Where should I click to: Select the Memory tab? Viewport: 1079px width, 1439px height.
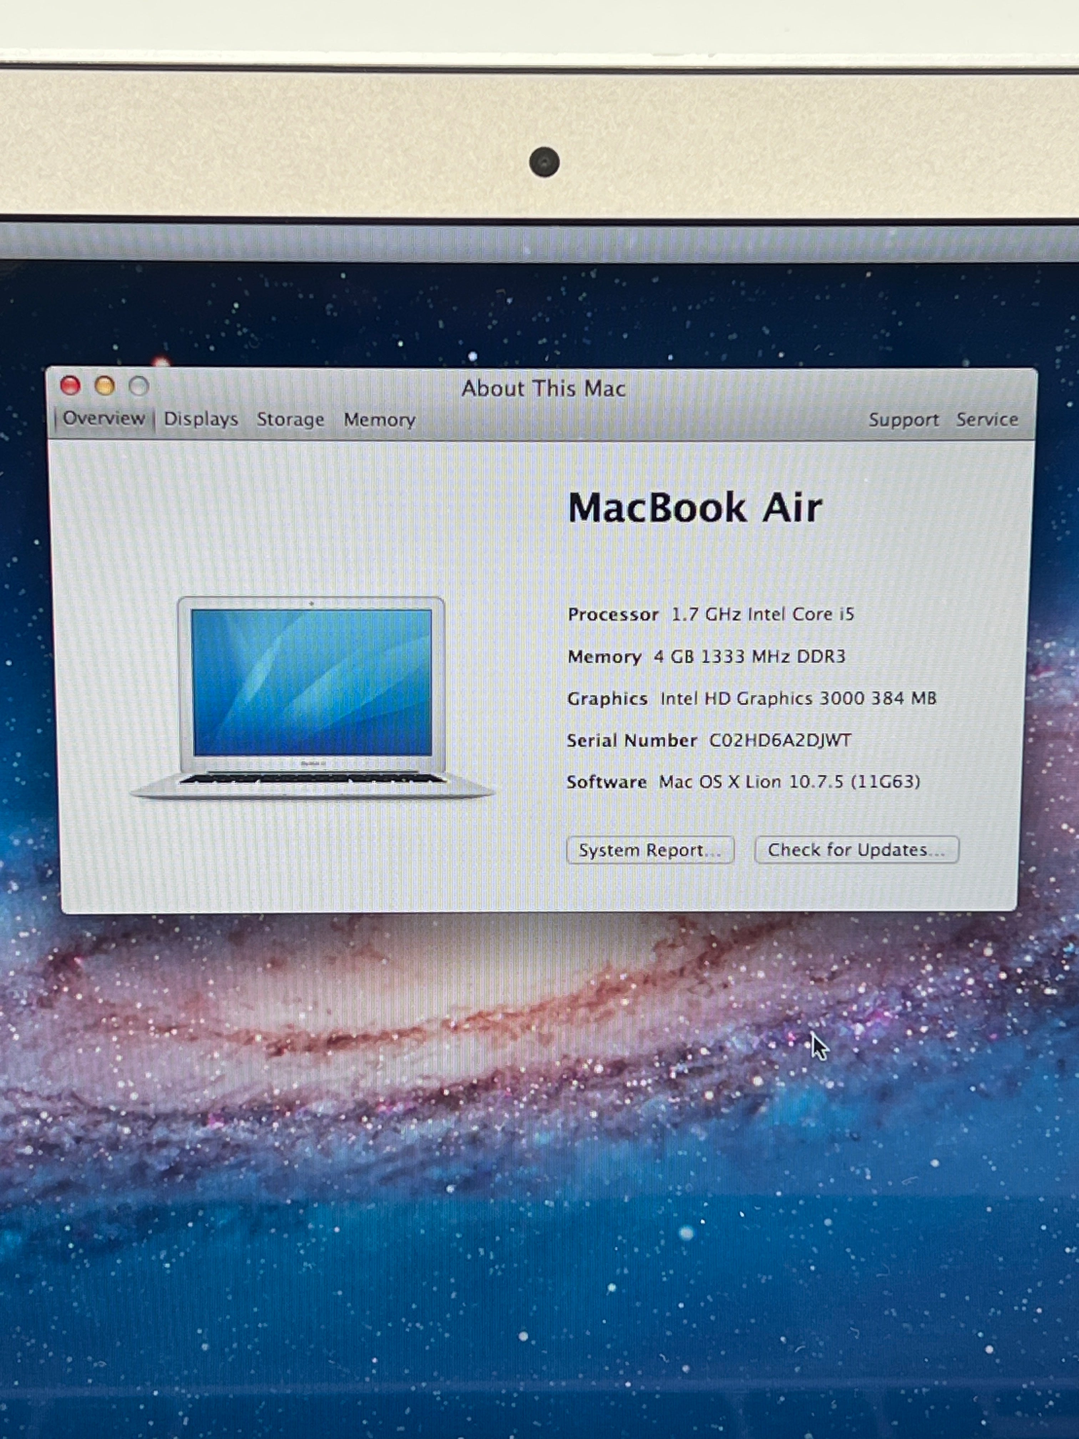(379, 420)
